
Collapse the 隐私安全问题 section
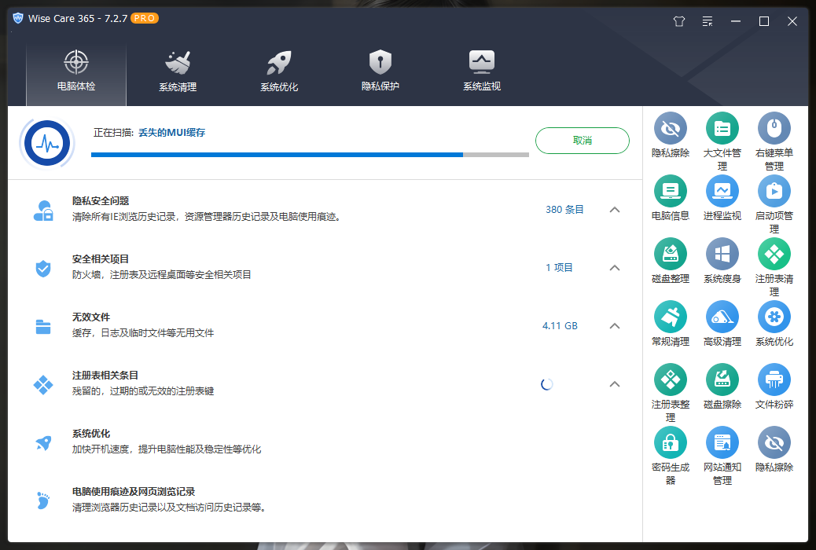pyautogui.click(x=615, y=210)
